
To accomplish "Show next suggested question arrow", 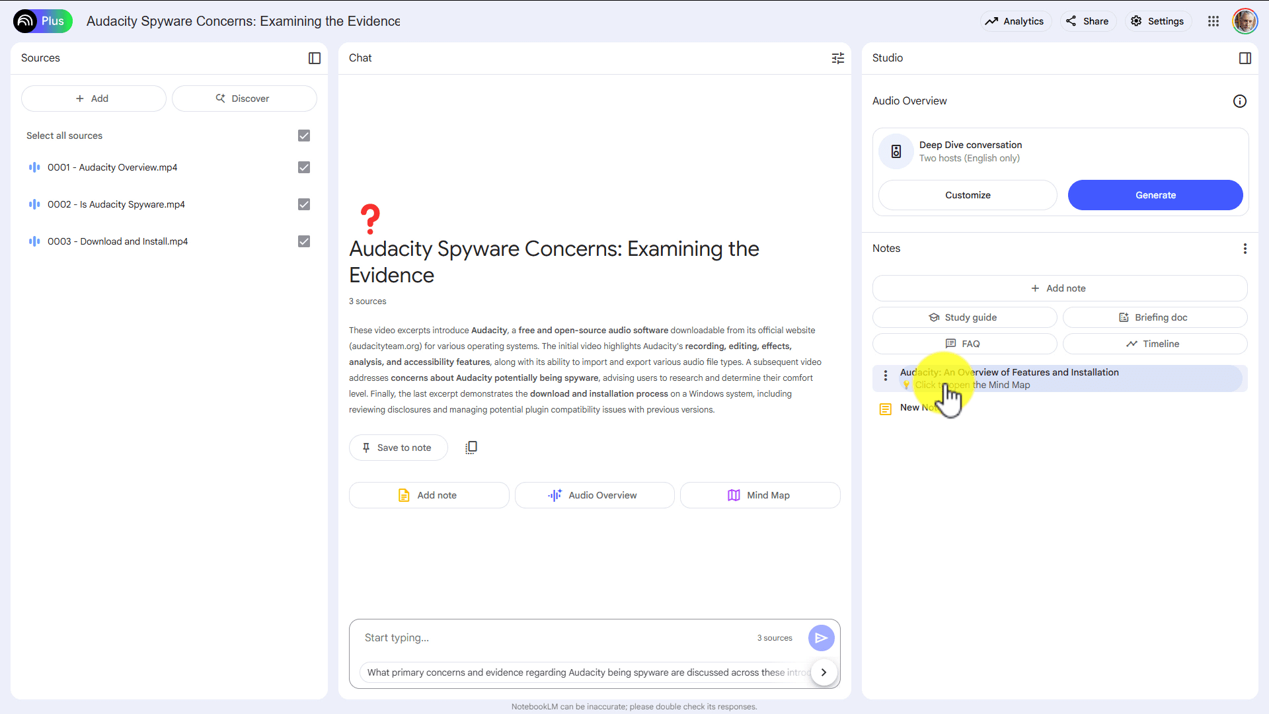I will 824,672.
